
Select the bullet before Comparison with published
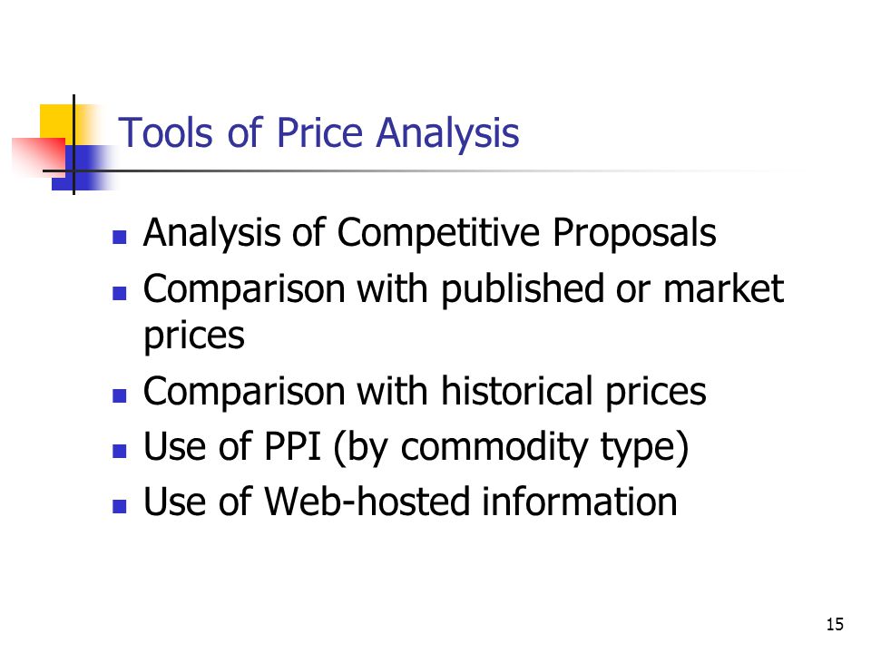(120, 293)
